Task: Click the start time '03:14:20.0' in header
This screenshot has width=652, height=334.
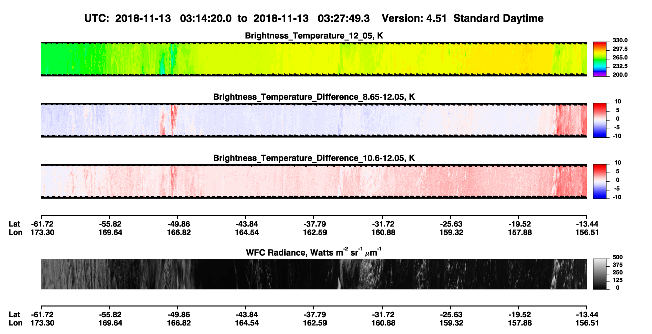Action: pyautogui.click(x=205, y=18)
